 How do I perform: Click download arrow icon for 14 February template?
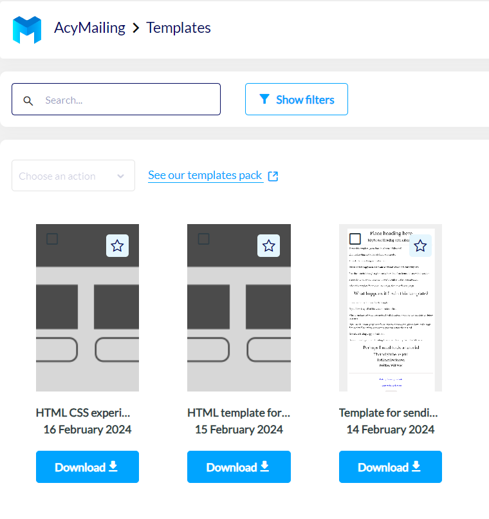pos(416,466)
